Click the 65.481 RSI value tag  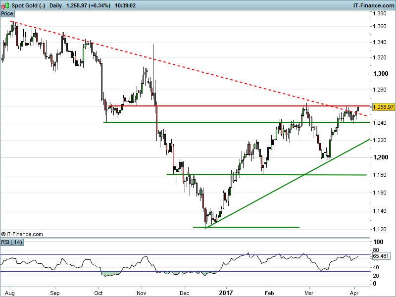pyautogui.click(x=381, y=256)
